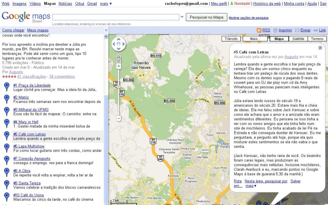328x205 pixels.
Task: Click the chain link icon
Action: (x=316, y=30)
